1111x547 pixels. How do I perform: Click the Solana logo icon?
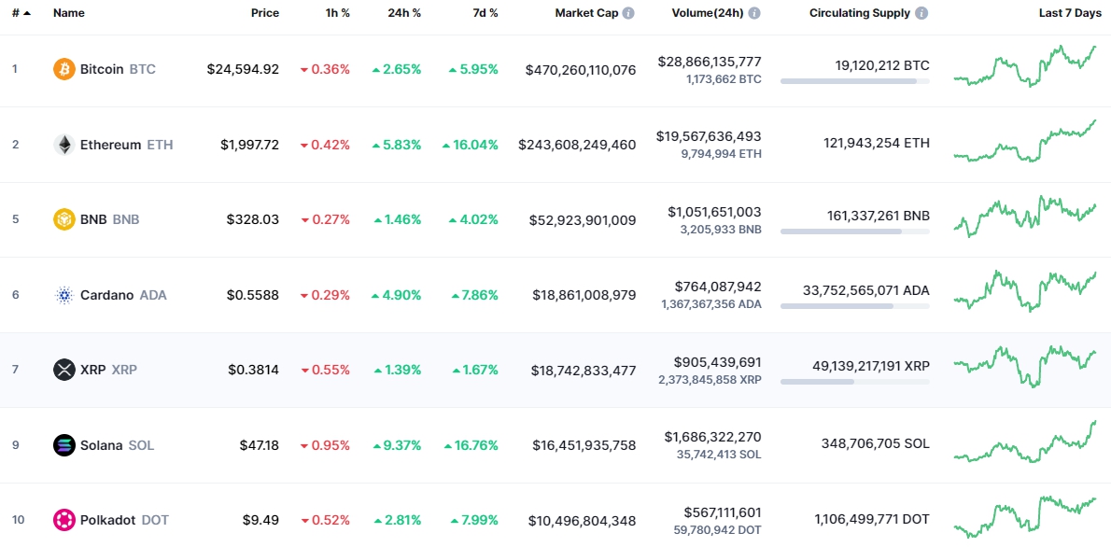pyautogui.click(x=63, y=445)
